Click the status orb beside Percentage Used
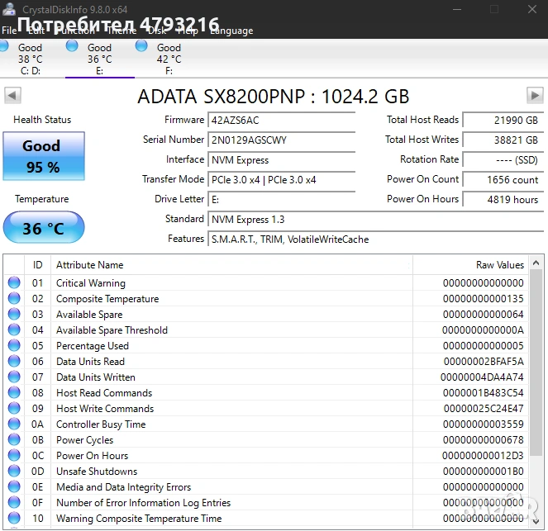 tap(14, 346)
